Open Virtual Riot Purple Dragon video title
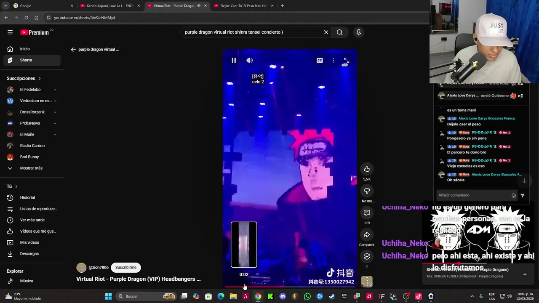 [x=138, y=279]
